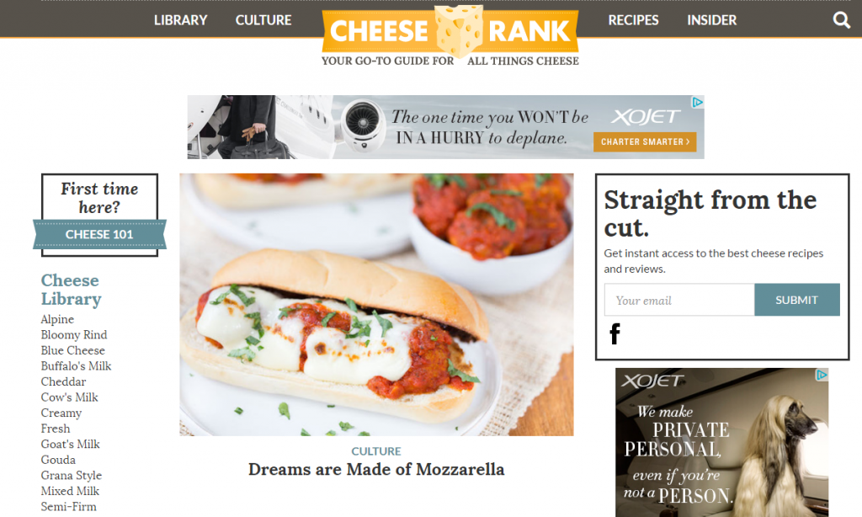Click the AdChoices icon on sidebar ad

822,375
